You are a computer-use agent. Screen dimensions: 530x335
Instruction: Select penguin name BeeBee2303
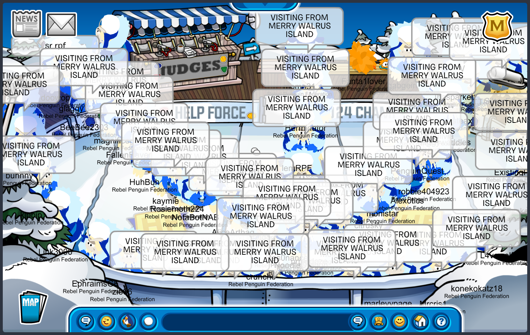[84, 127]
